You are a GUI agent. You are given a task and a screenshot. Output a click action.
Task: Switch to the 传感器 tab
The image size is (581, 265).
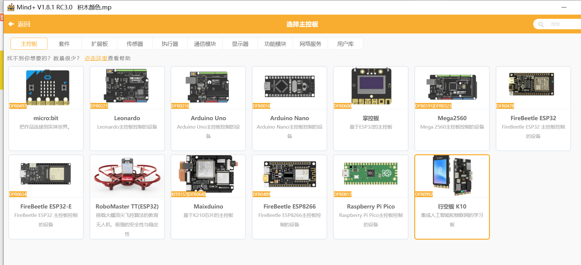[135, 44]
